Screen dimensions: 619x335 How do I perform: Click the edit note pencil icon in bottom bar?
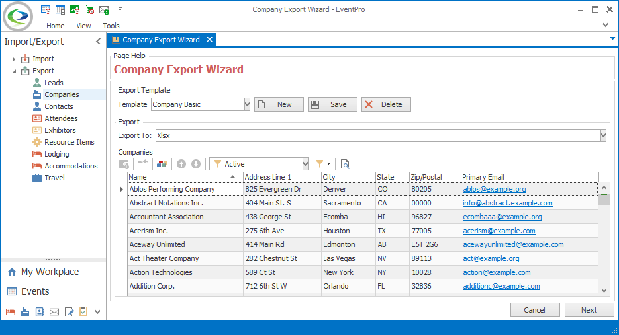69,312
